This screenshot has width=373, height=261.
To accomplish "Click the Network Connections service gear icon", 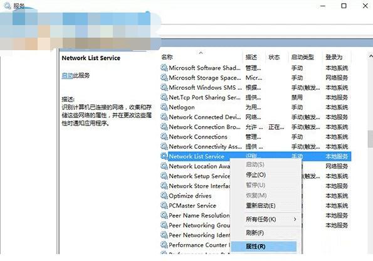I will [164, 137].
